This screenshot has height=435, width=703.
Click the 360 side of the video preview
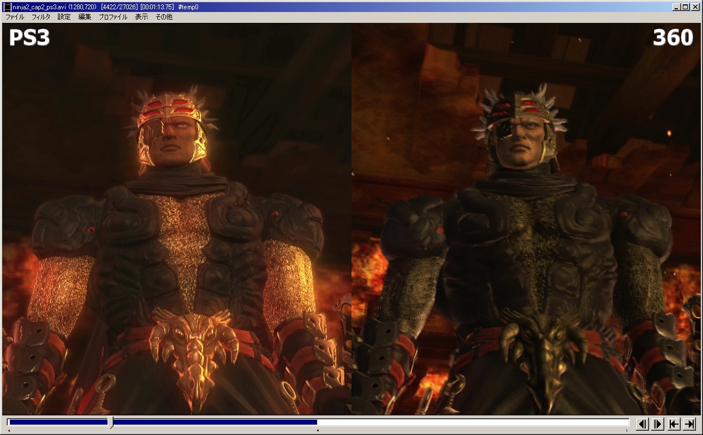tap(526, 219)
